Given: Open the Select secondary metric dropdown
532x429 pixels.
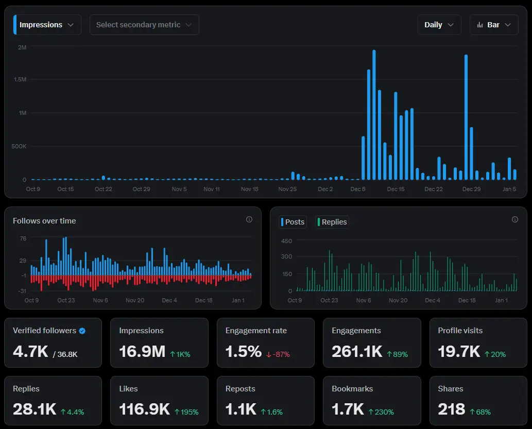Looking at the screenshot, I should point(144,25).
